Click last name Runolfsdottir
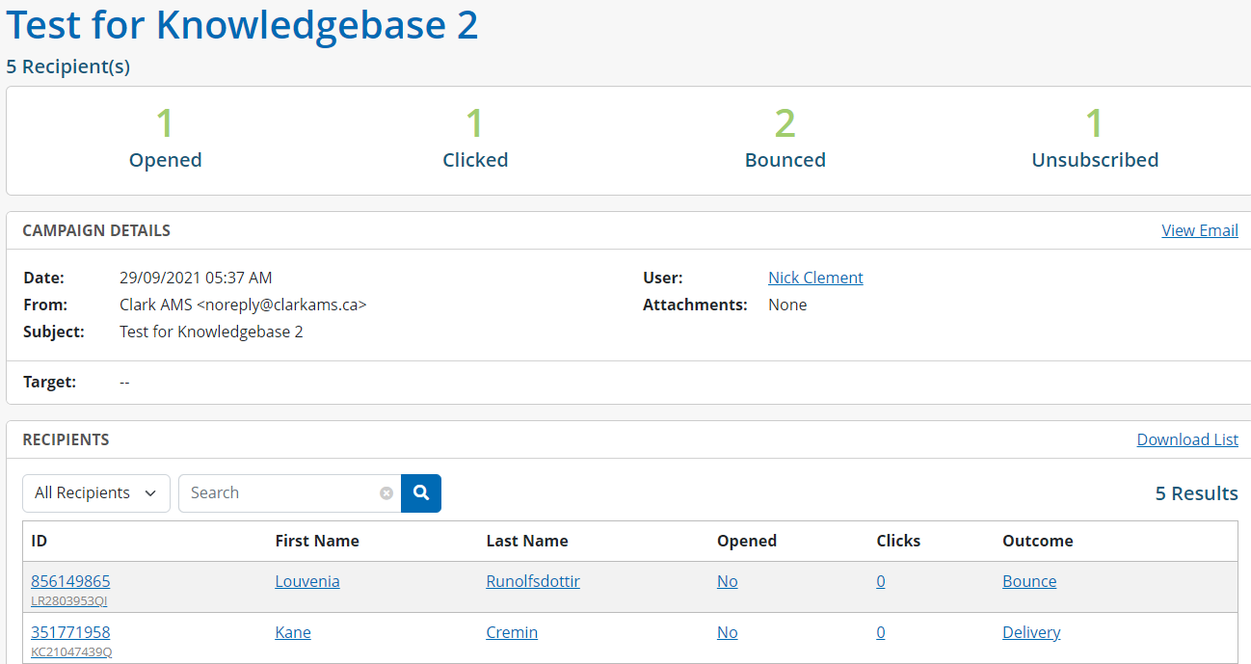 click(533, 581)
